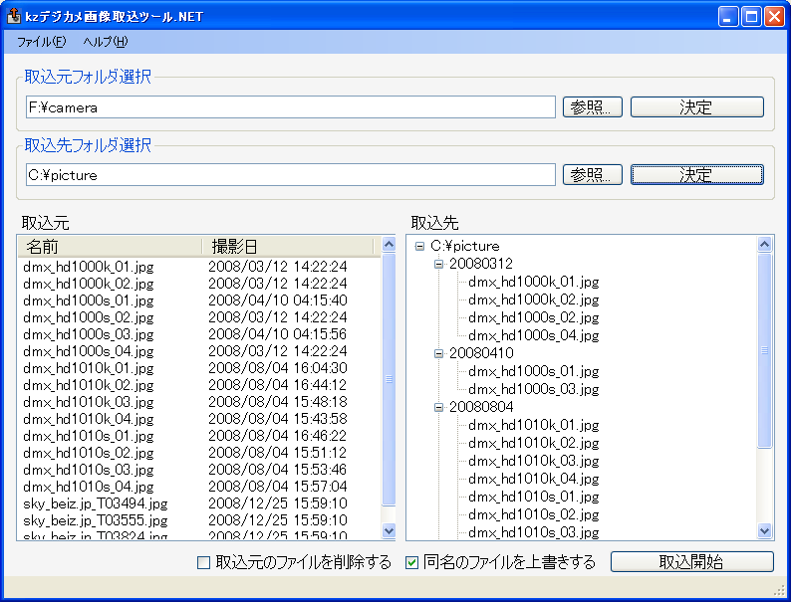This screenshot has height=602, width=791.
Task: Select dmx_hd1010s_03.jpg in source list
Action: [89, 470]
